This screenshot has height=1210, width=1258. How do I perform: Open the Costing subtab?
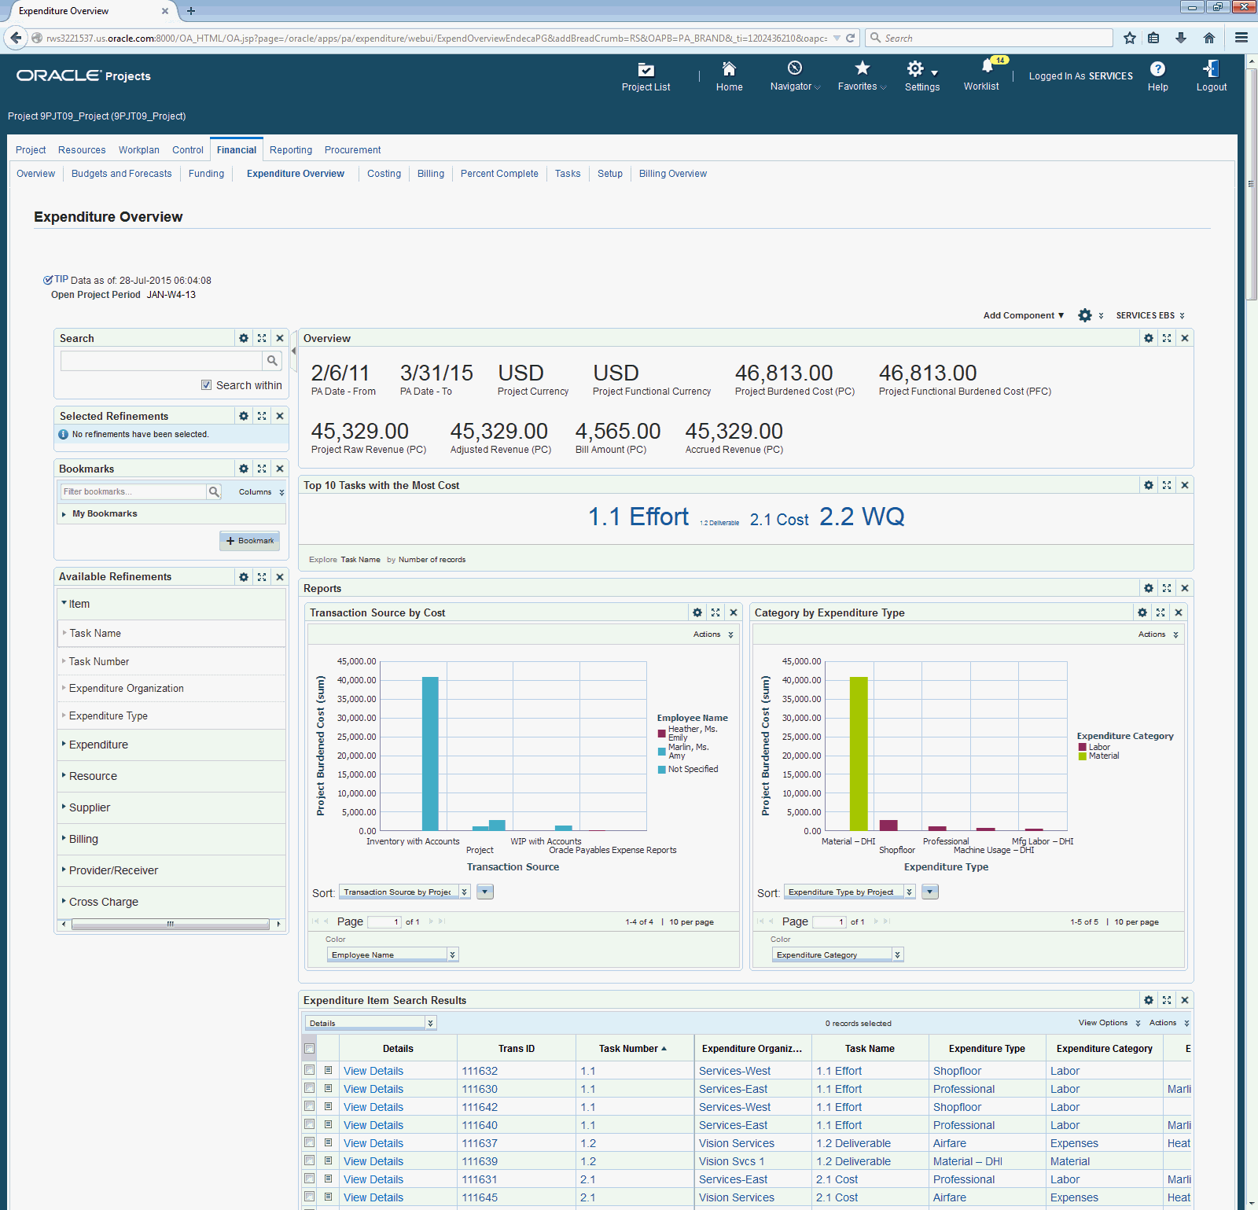point(384,174)
